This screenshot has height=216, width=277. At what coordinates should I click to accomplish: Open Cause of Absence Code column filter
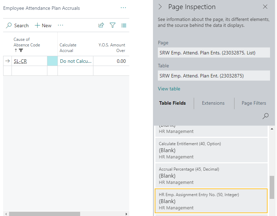tap(21, 50)
